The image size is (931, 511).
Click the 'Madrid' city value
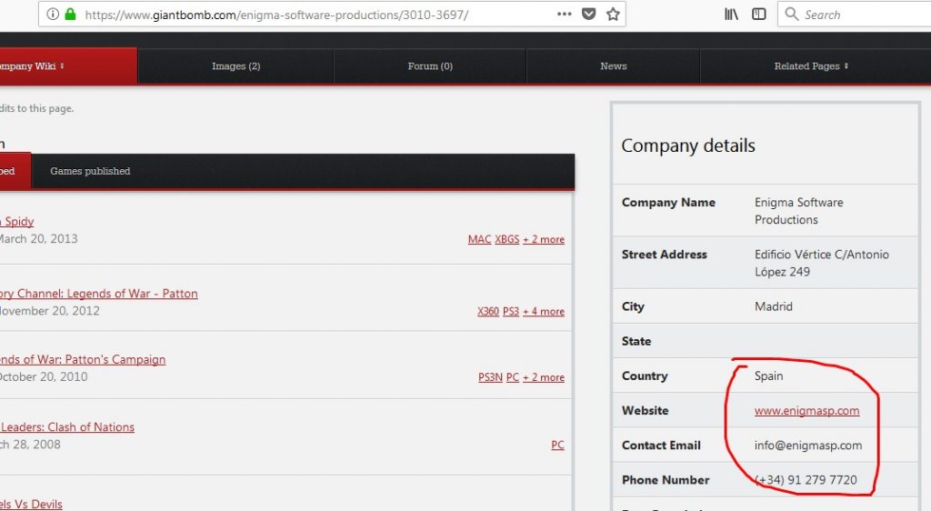point(774,306)
